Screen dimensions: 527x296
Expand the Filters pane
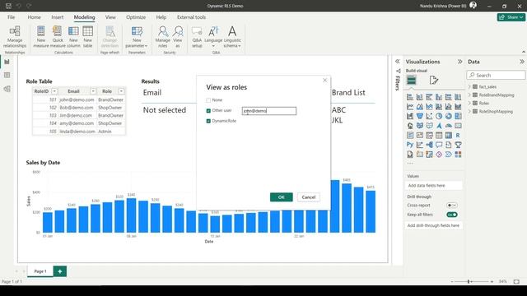[x=397, y=62]
